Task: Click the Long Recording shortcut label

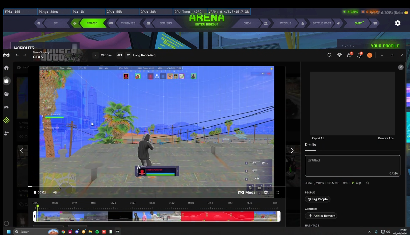Action: point(144,55)
